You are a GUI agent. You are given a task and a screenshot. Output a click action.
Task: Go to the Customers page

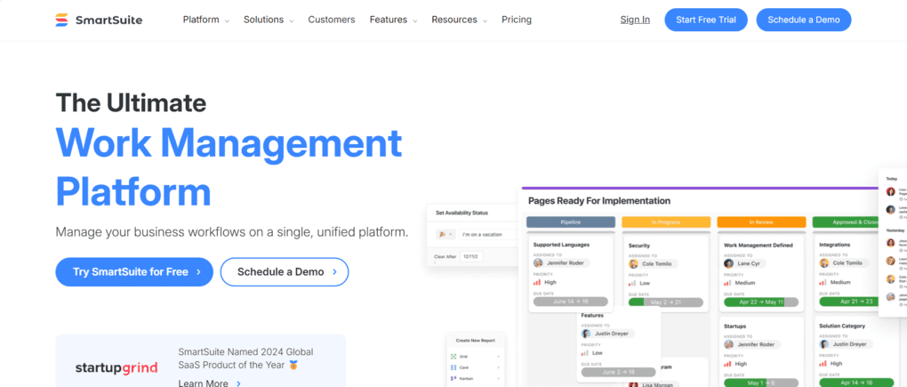[x=331, y=20]
